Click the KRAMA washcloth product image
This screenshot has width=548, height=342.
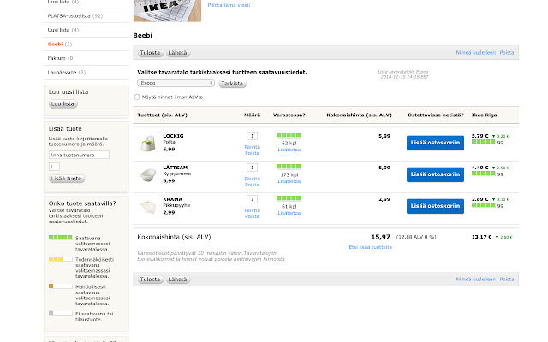pos(148,206)
